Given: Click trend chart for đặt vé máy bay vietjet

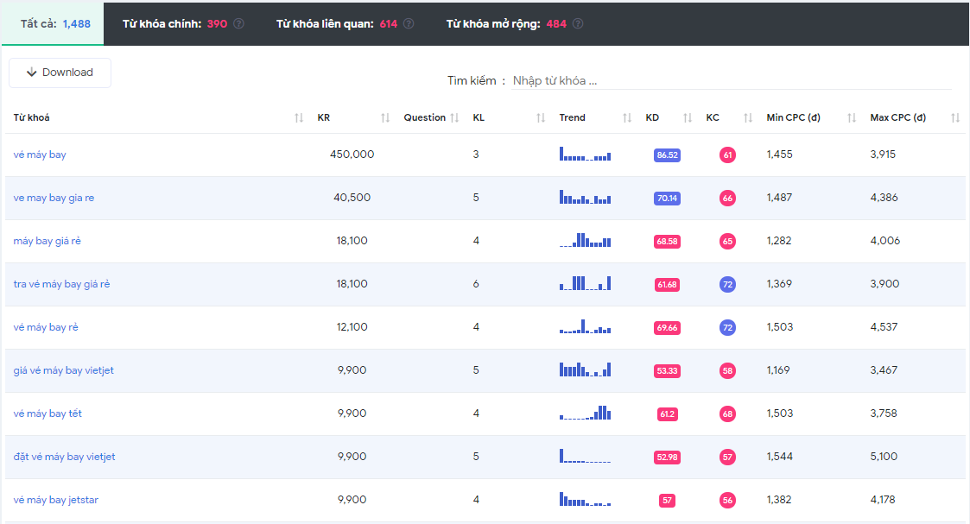Looking at the screenshot, I should coord(586,456).
